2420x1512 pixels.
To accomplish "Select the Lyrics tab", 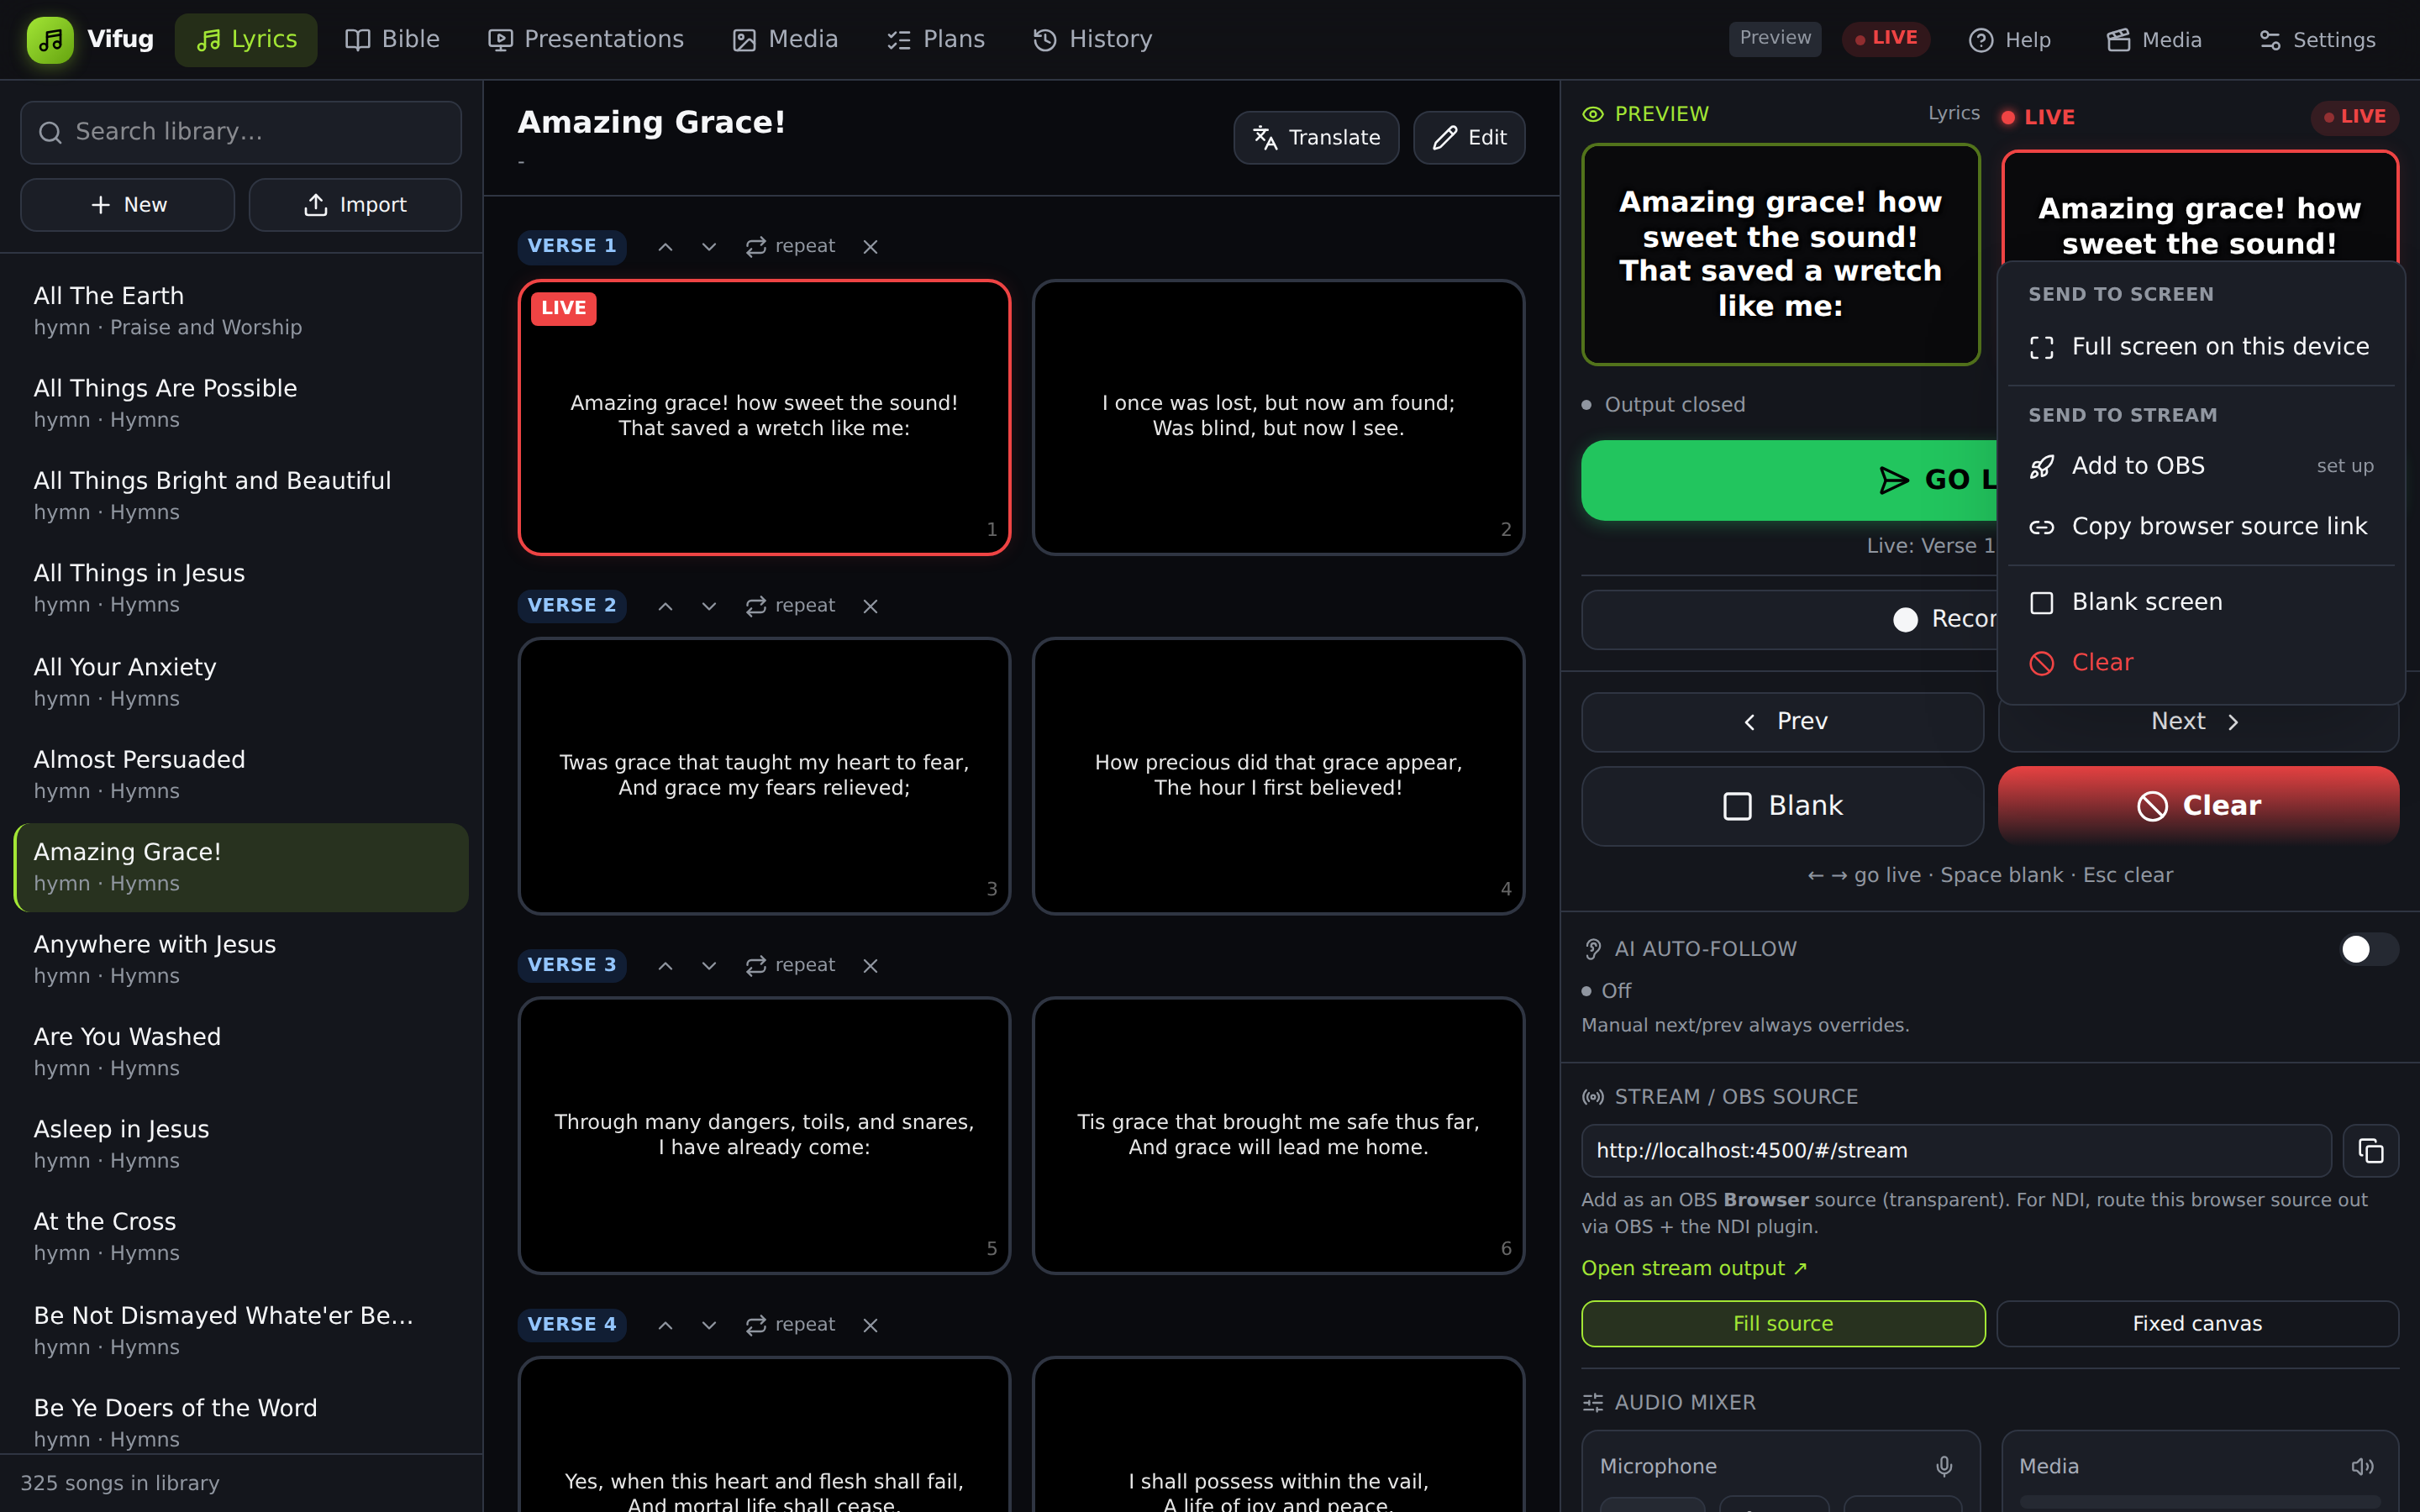I will [x=246, y=40].
